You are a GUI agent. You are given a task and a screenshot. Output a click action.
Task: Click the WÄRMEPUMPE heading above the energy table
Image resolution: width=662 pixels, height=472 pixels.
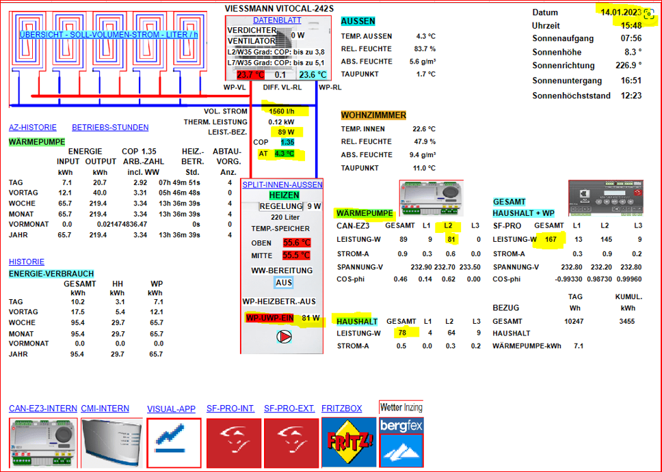click(37, 141)
